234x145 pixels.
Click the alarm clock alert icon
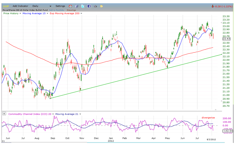[x=70, y=6]
